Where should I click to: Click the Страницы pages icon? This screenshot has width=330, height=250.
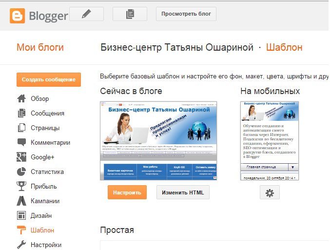point(21,128)
